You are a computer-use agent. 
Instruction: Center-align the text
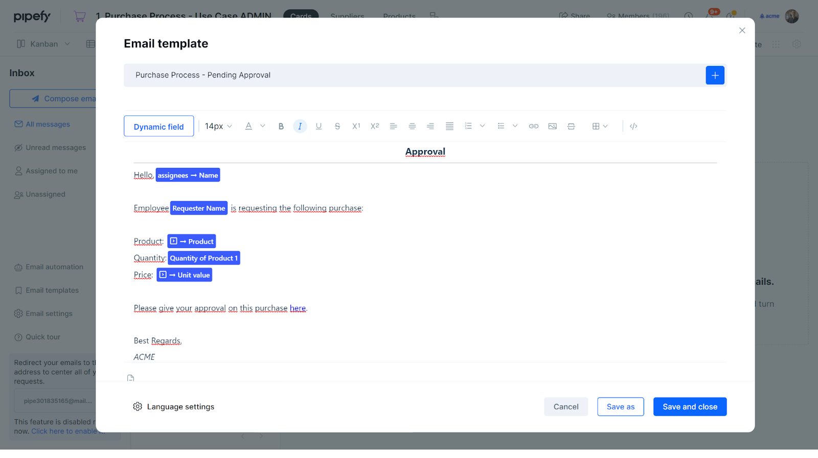(x=412, y=126)
